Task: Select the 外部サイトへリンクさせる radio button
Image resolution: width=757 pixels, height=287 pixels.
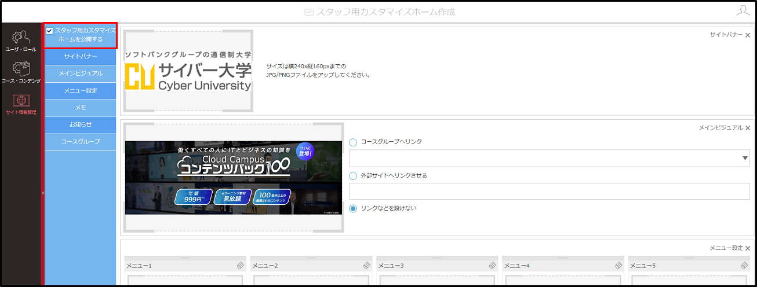Action: pyautogui.click(x=353, y=175)
